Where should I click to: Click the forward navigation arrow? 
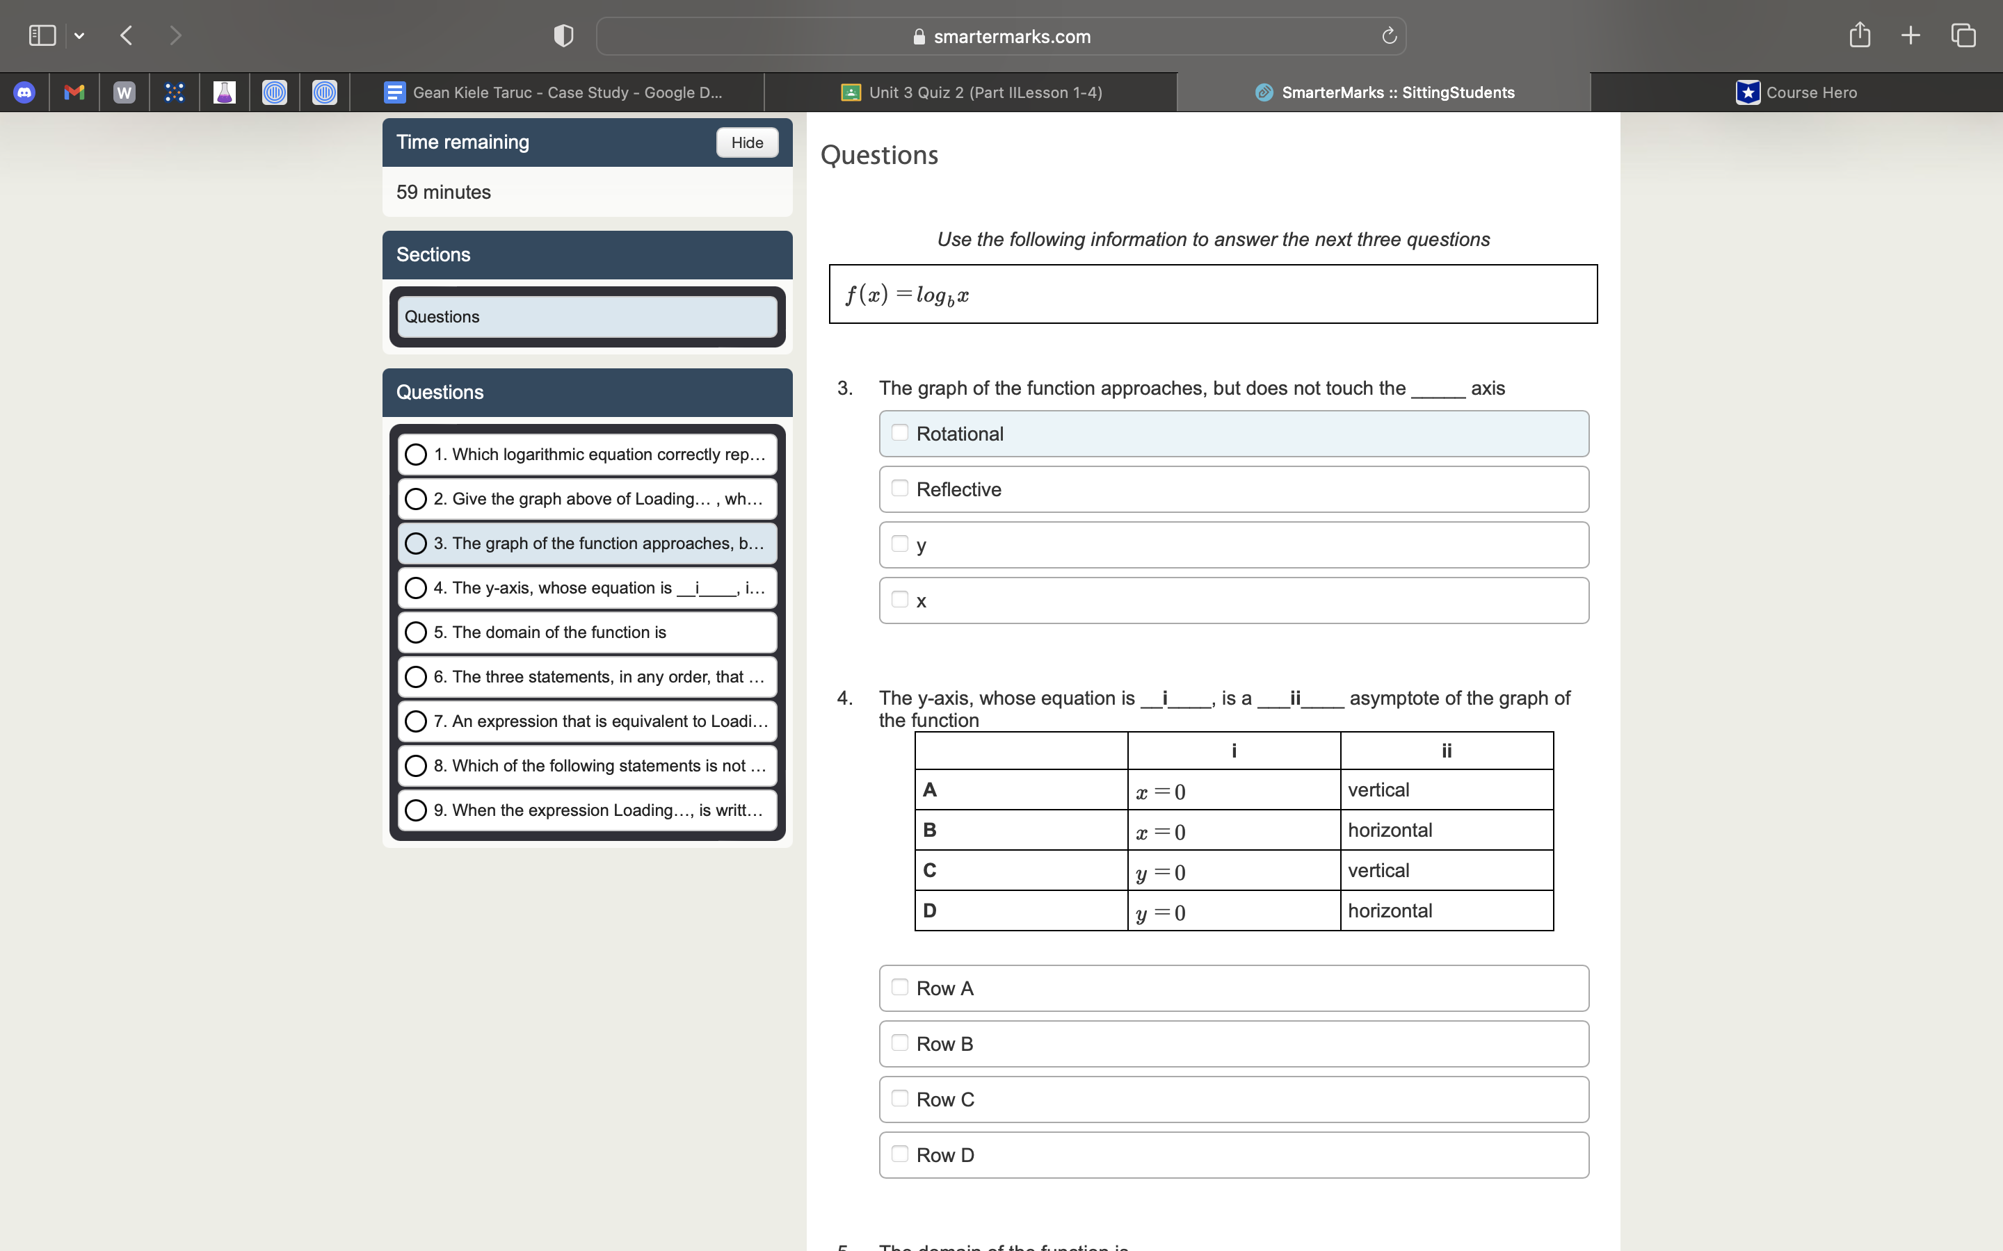pos(175,35)
